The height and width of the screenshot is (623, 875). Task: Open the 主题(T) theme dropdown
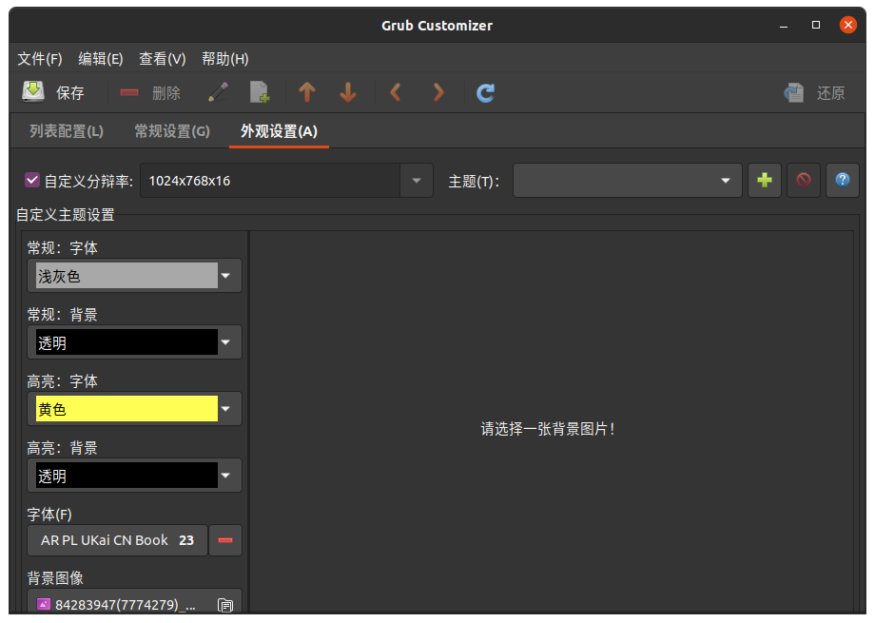627,181
